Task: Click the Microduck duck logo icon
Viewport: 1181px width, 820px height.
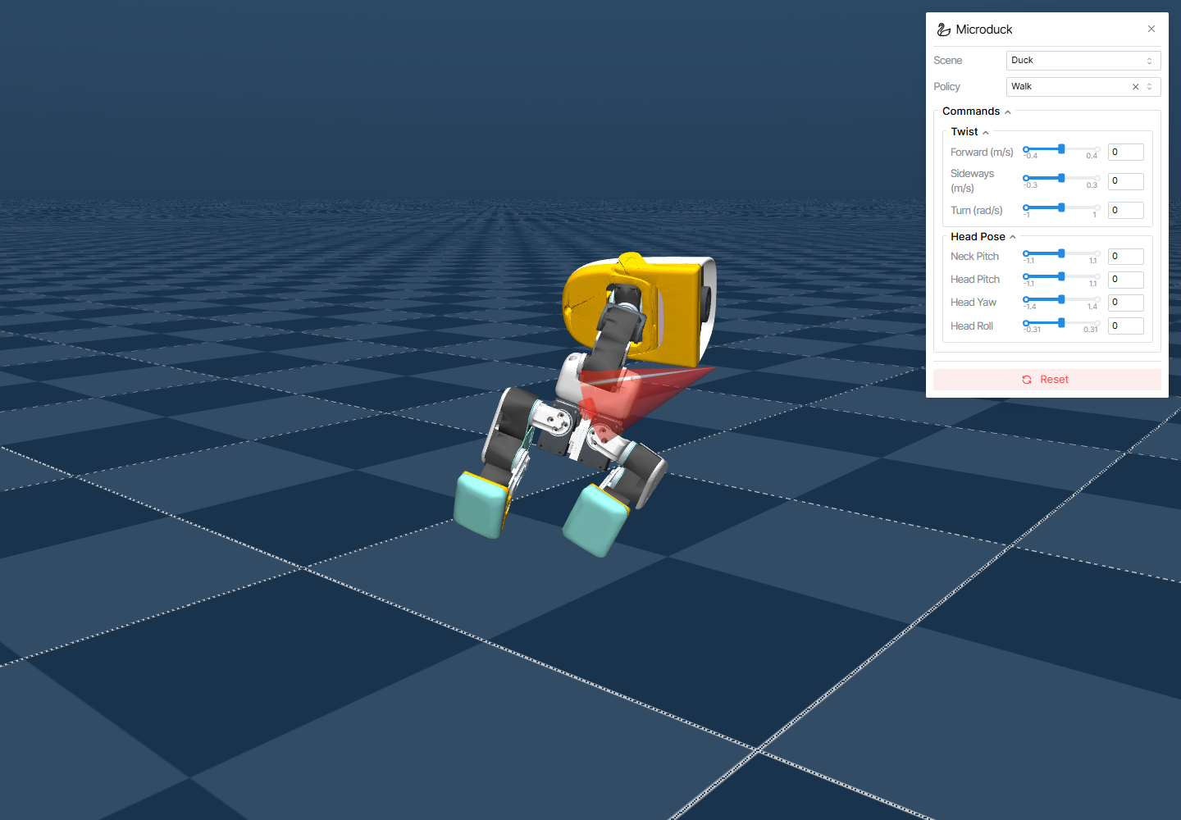Action: tap(944, 30)
